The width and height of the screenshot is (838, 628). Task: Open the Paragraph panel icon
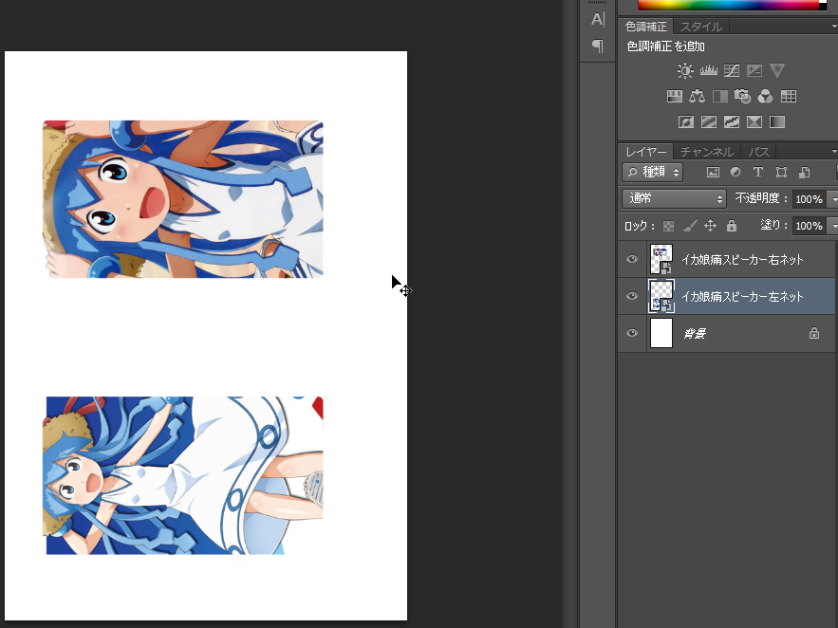click(598, 46)
